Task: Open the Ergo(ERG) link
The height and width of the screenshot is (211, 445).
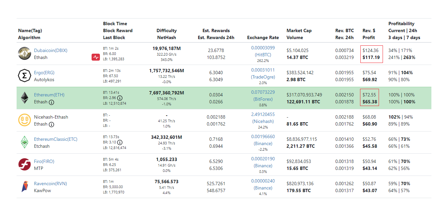Action: click(x=44, y=73)
